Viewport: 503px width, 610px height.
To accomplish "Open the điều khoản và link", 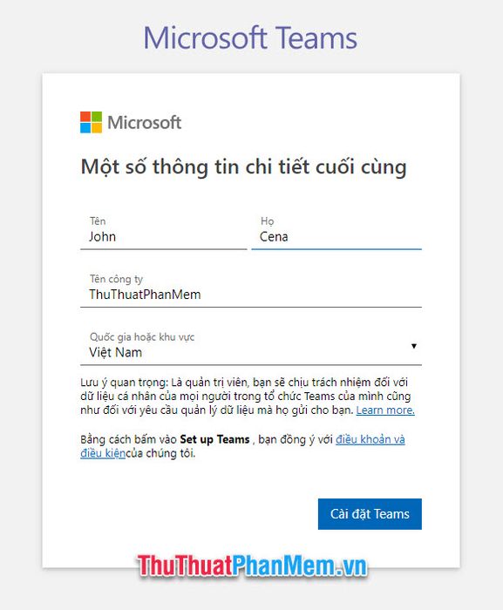I will (x=370, y=439).
